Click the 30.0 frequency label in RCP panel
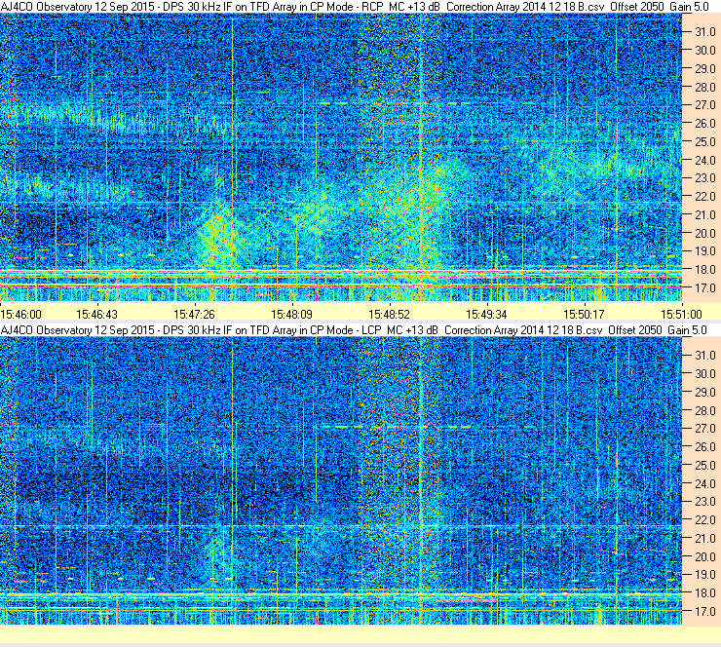This screenshot has width=721, height=647. [705, 51]
